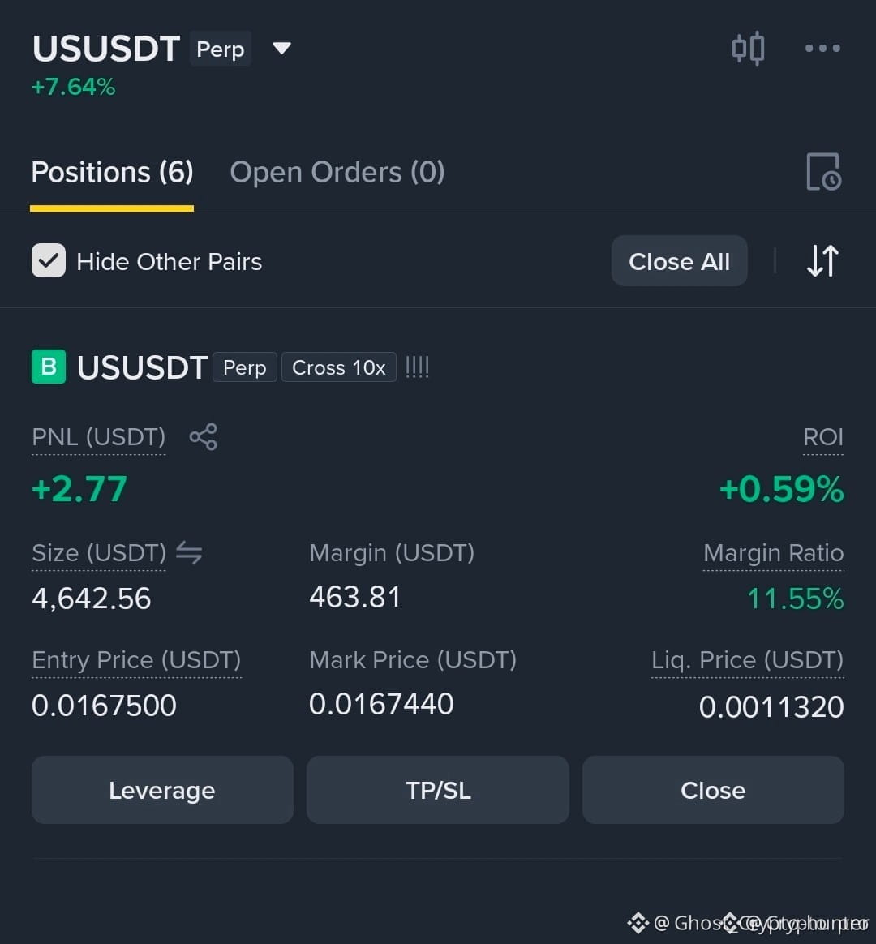
Task: Open the Leverage adjustment button
Action: click(162, 790)
